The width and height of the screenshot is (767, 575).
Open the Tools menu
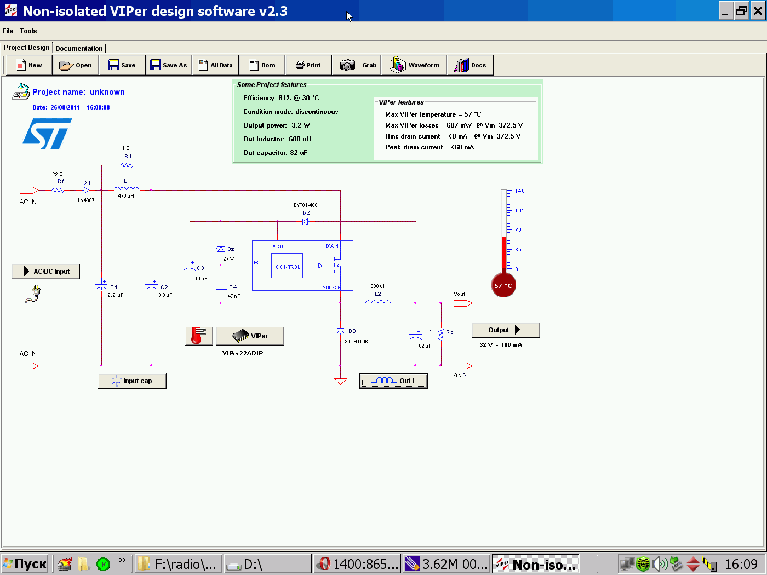click(x=28, y=31)
